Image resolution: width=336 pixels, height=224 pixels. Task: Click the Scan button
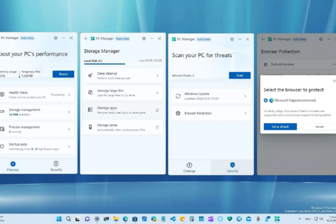coord(240,75)
